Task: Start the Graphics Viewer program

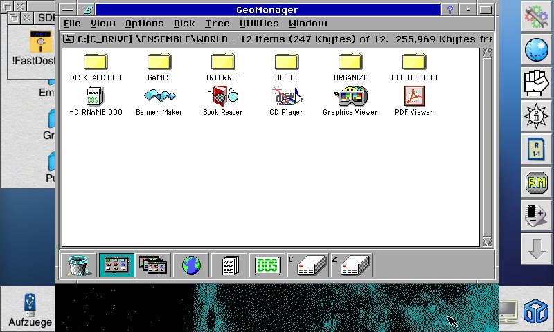Action: click(x=350, y=96)
